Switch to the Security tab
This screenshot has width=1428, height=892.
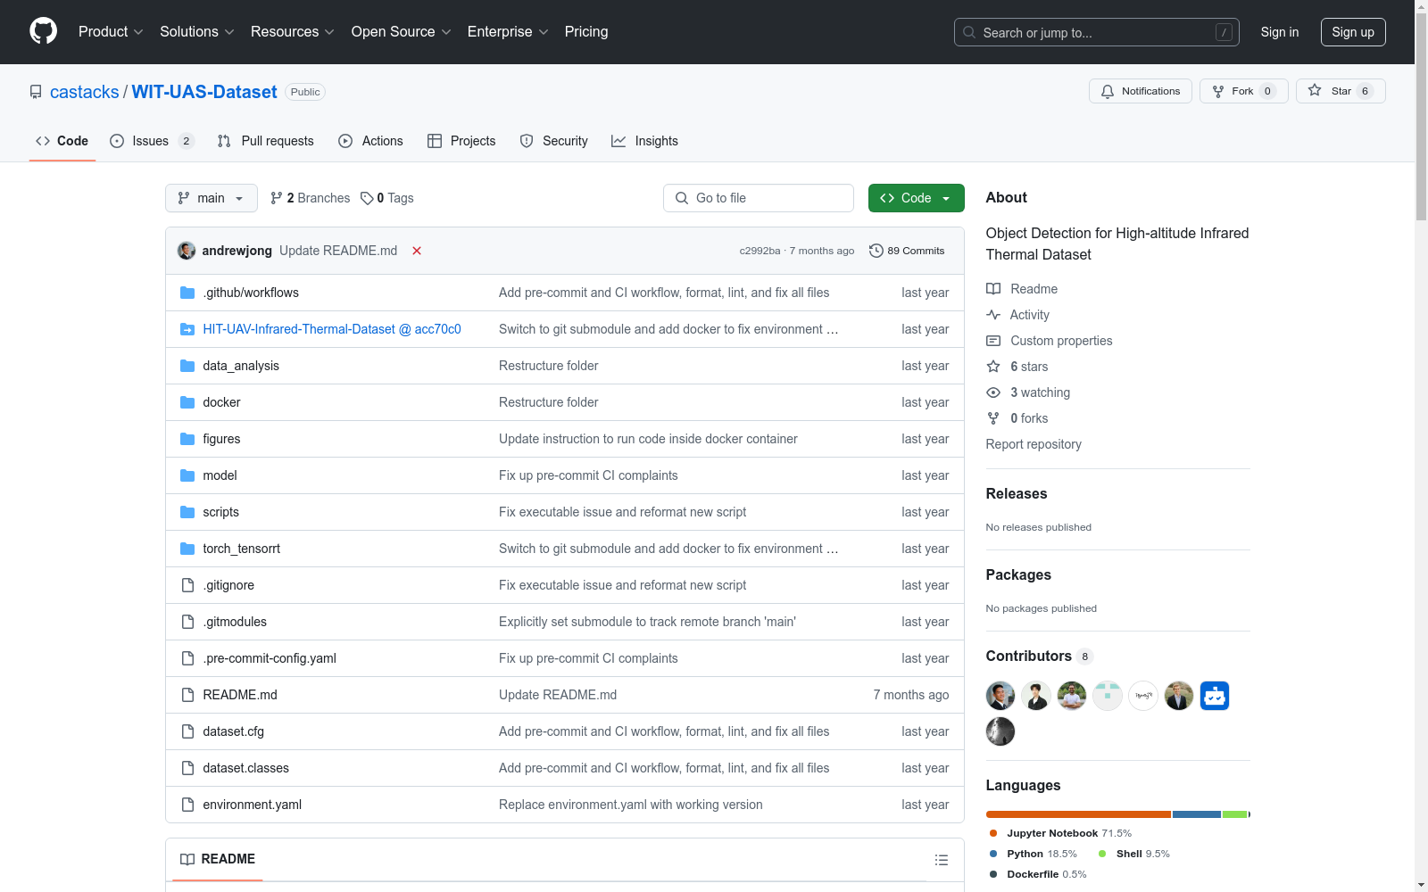[554, 141]
